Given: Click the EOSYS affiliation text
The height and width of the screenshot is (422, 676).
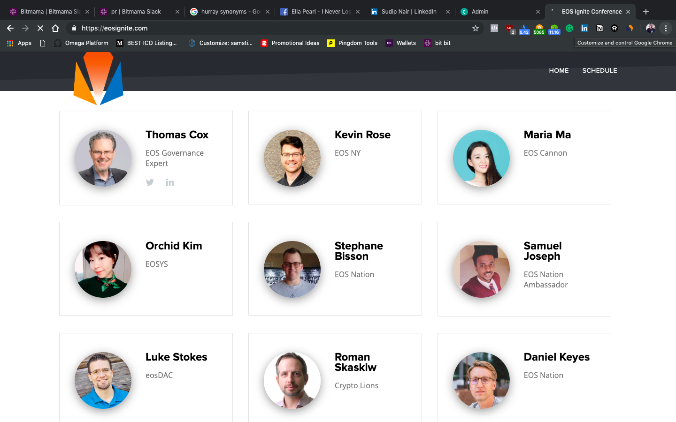Looking at the screenshot, I should 157,264.
